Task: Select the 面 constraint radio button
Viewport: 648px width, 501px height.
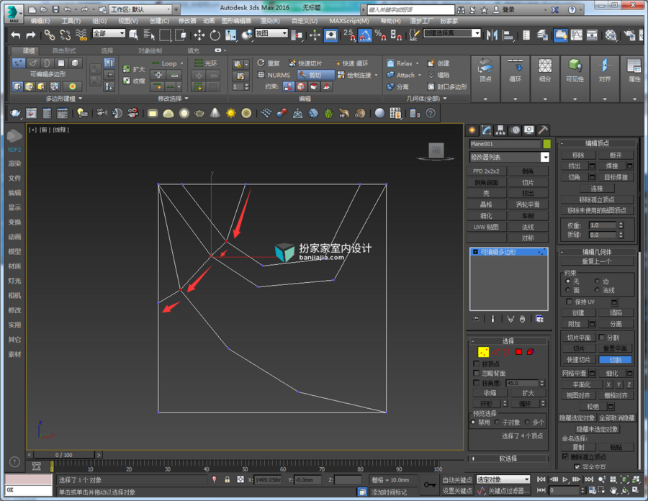Action: pyautogui.click(x=568, y=290)
